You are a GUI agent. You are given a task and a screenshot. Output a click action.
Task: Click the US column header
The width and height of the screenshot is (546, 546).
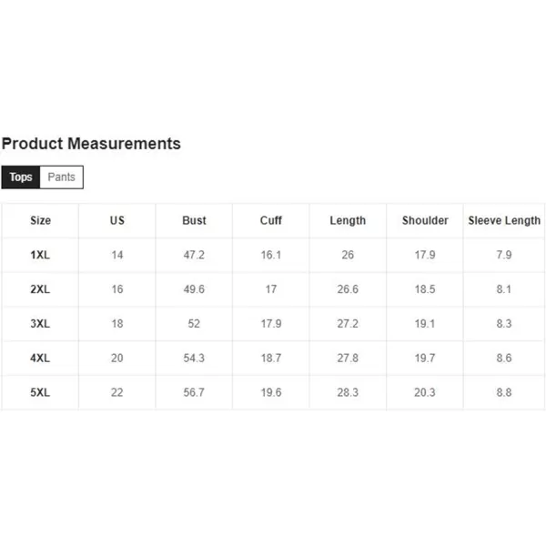point(117,220)
